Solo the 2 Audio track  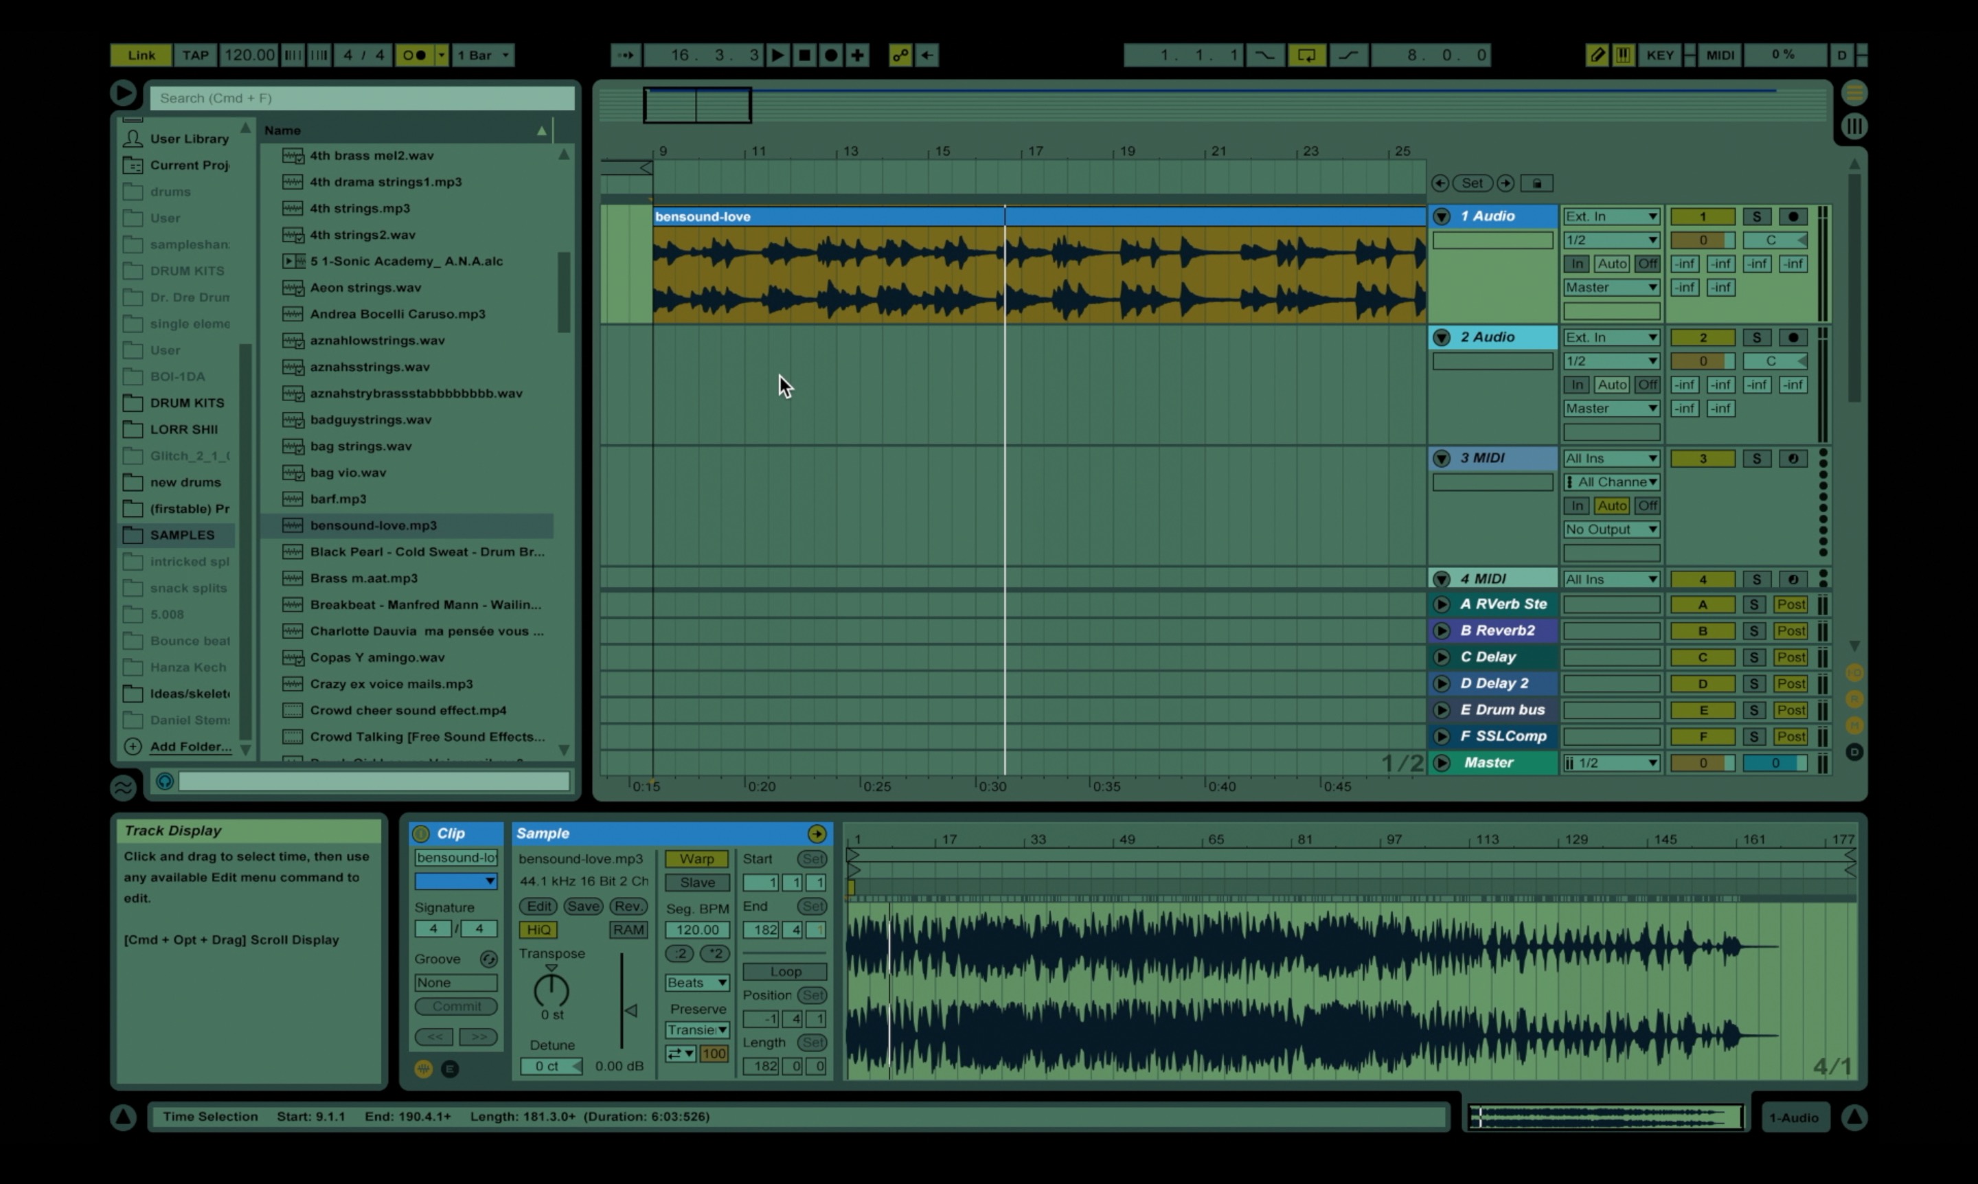pyautogui.click(x=1758, y=337)
